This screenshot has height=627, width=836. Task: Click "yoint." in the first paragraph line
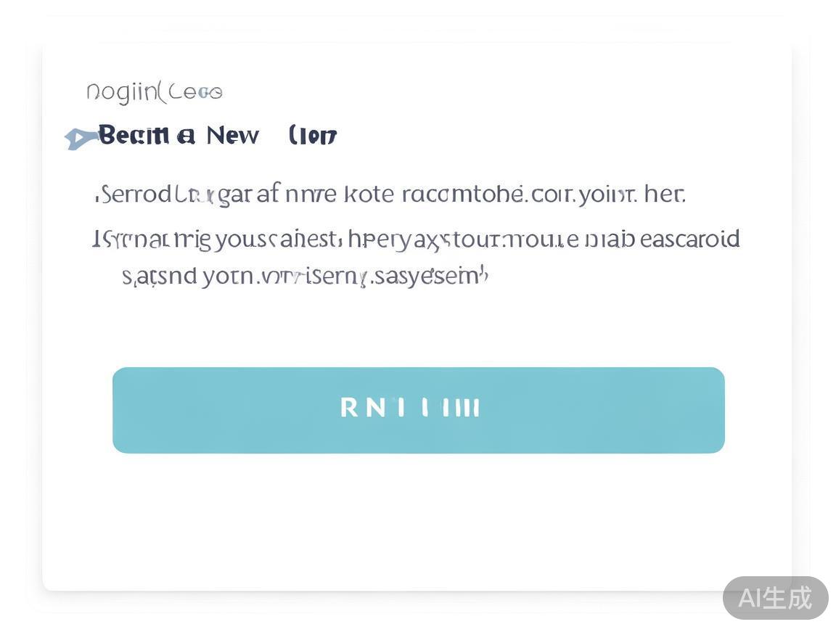click(608, 194)
